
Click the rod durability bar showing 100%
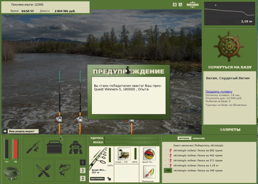pyautogui.click(x=110, y=155)
